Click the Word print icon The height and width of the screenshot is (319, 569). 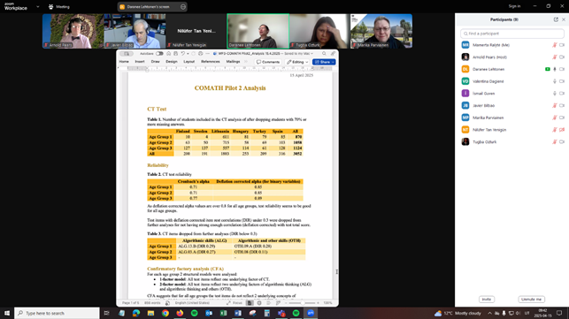coord(201,54)
